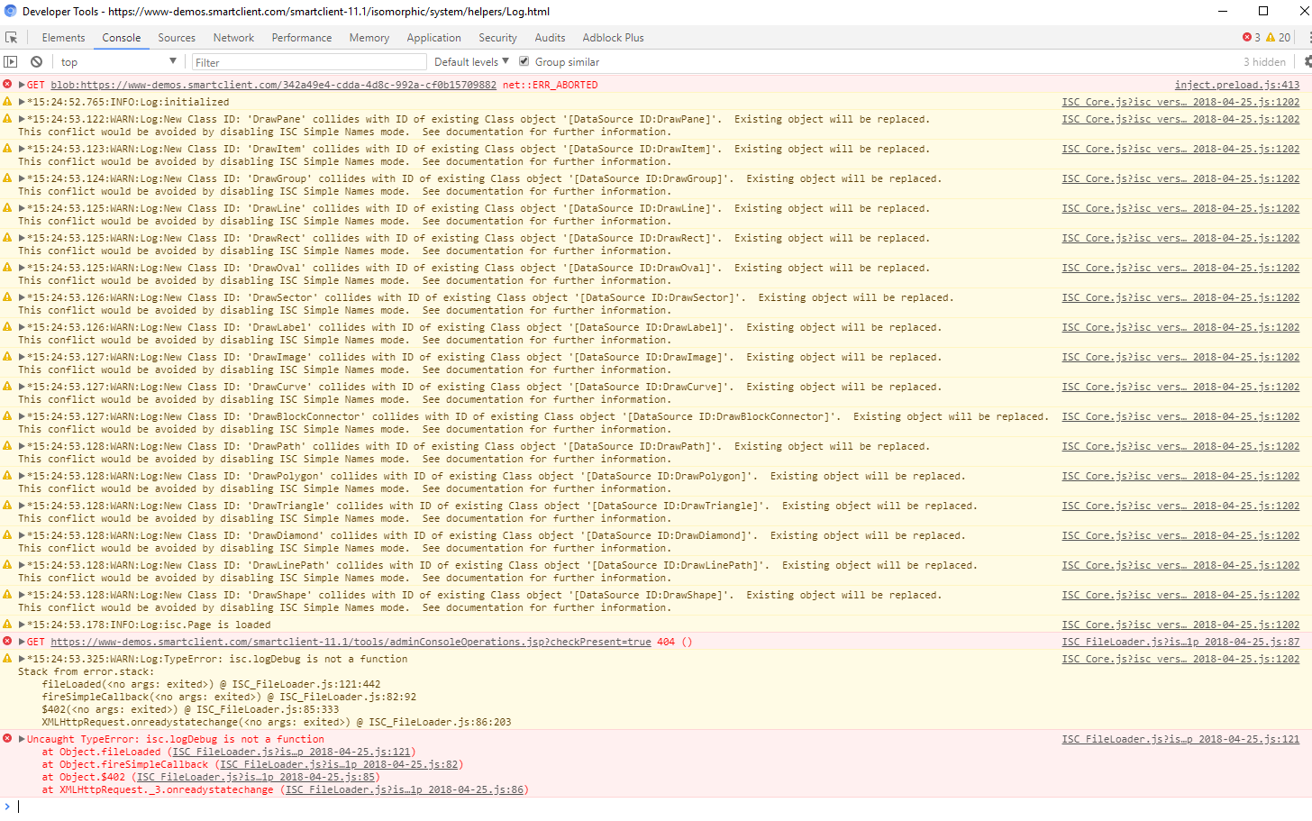Click error icon on Uncaught TypeError row
The height and width of the screenshot is (821, 1312).
click(7, 739)
